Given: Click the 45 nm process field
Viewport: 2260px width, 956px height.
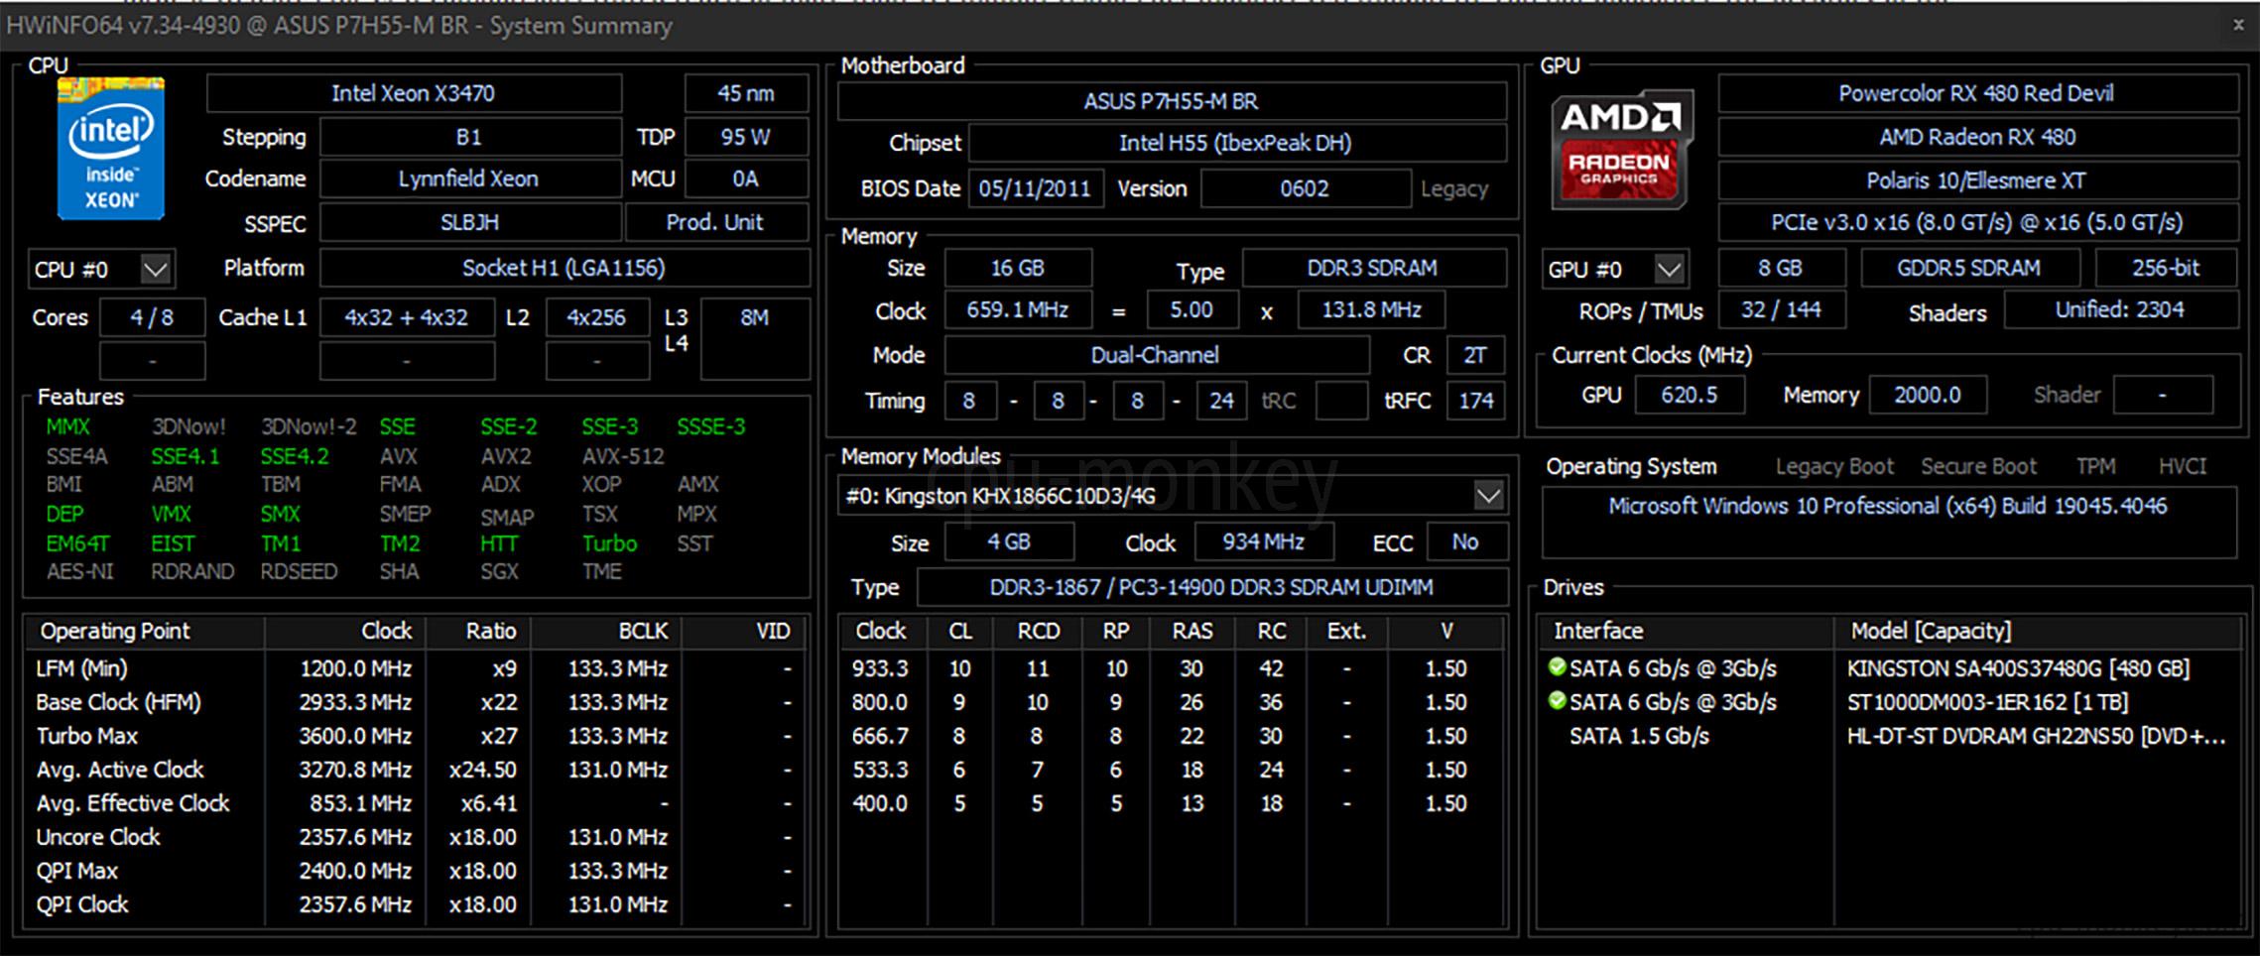Looking at the screenshot, I should (746, 93).
